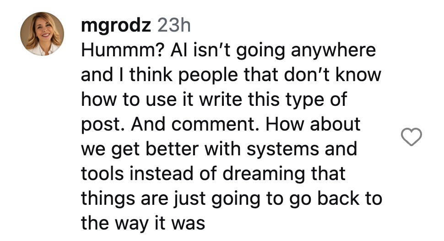Open the mgrodz profile picture
Screen dimensions: 444x241
click(x=42, y=34)
